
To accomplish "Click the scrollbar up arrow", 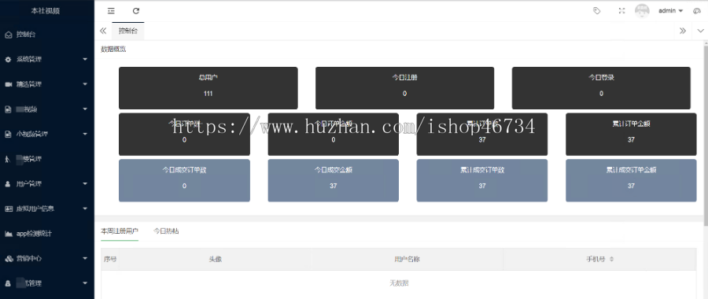I will (x=706, y=42).
